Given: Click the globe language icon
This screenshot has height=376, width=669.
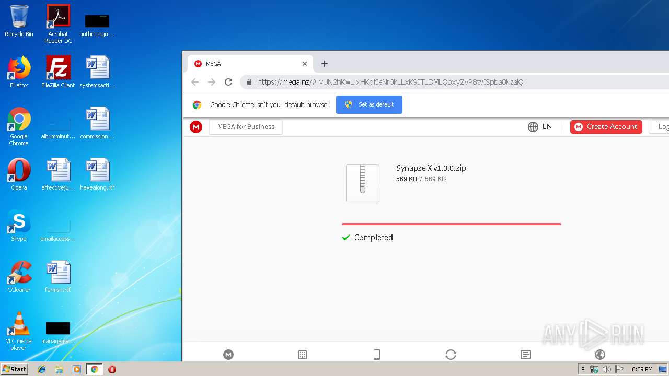Looking at the screenshot, I should (533, 127).
